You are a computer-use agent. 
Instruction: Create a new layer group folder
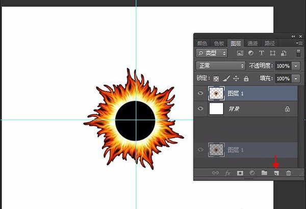(264, 173)
